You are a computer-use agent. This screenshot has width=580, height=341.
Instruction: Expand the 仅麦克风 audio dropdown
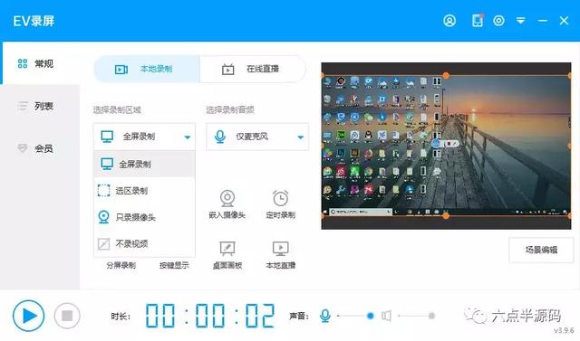(257, 137)
